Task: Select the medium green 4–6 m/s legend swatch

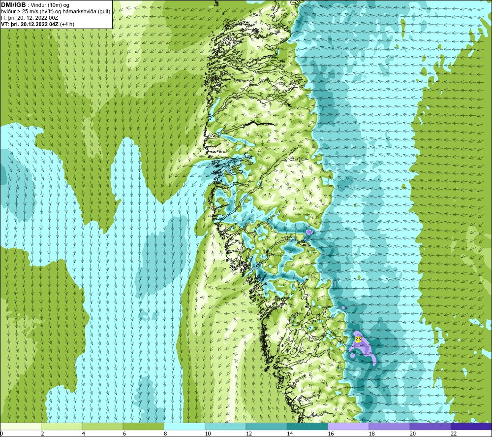Action: (103, 426)
